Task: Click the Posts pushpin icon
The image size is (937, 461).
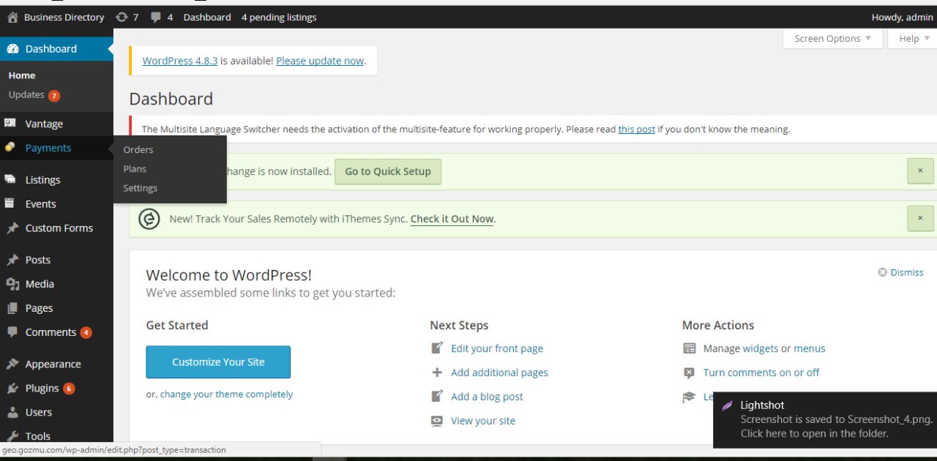Action: click(x=12, y=260)
